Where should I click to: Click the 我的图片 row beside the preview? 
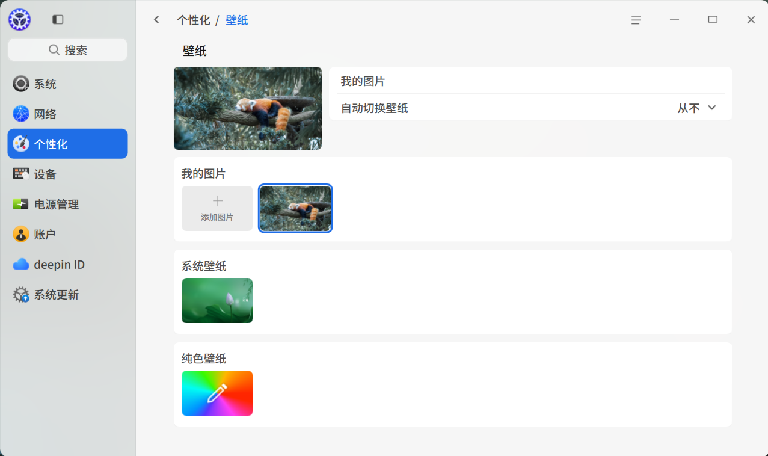pyautogui.click(x=530, y=81)
